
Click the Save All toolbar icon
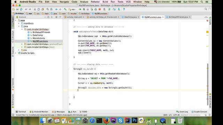17,9
